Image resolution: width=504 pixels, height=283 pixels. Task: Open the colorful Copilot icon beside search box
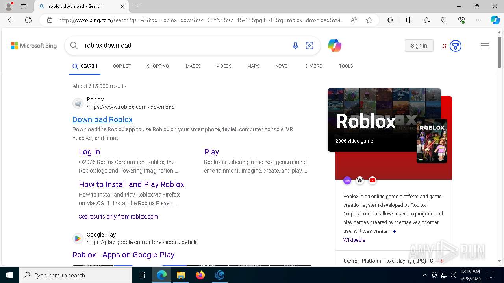click(335, 46)
